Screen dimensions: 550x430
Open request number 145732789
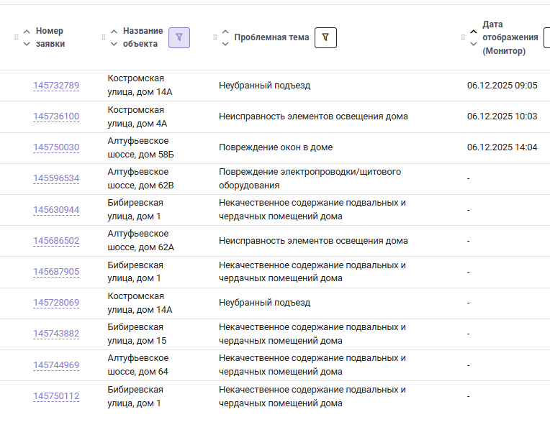click(x=56, y=86)
